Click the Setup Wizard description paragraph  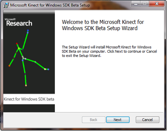[109, 51]
